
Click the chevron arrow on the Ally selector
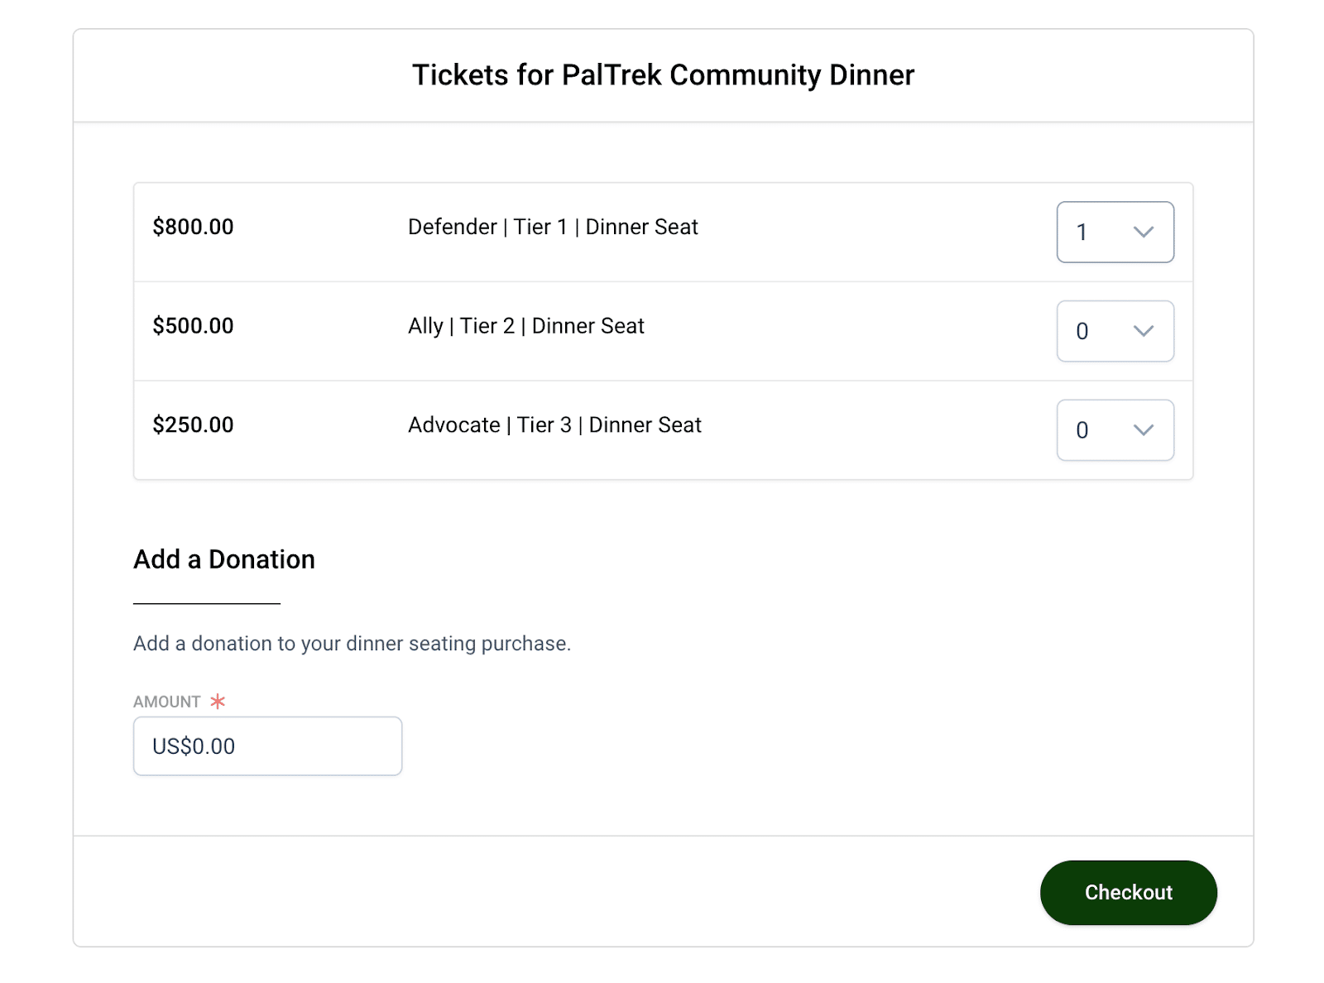pos(1143,331)
